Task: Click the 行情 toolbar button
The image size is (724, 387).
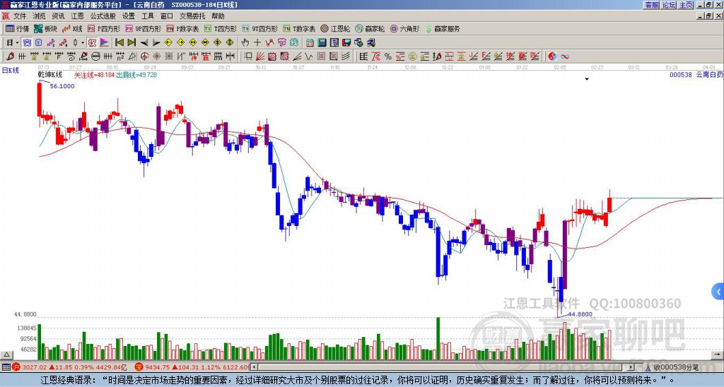Action: pyautogui.click(x=18, y=28)
